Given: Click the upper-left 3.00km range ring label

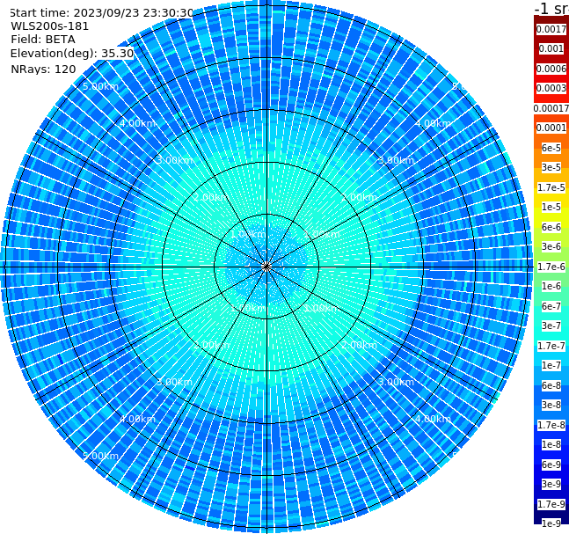Looking at the screenshot, I should [x=174, y=160].
